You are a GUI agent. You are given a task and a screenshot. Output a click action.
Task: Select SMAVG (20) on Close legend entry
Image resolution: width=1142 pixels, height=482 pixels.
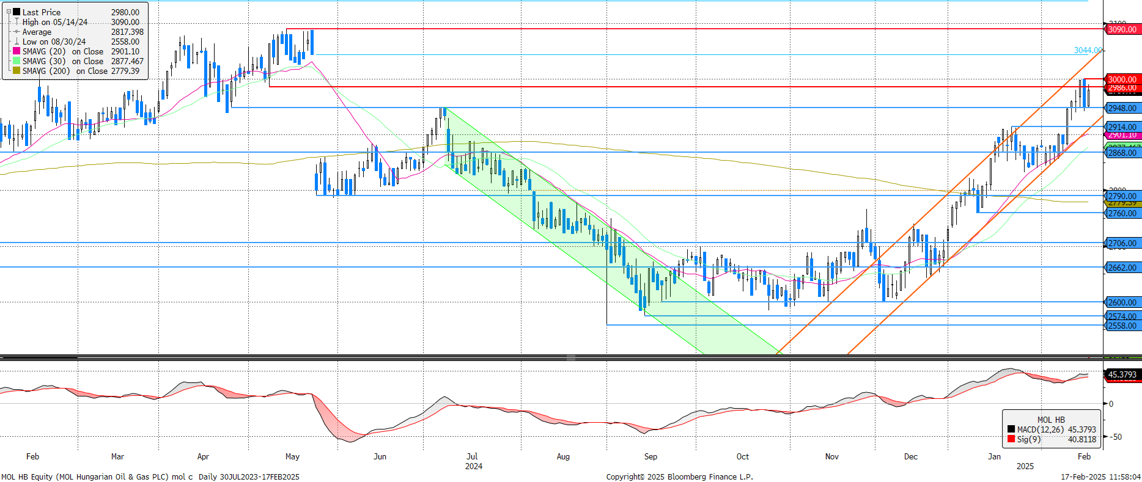coord(63,51)
